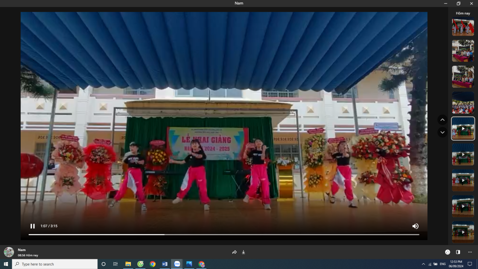Viewport: 478px width, 269px height.
Task: Mute the video with the speaker icon
Action: pos(415,226)
